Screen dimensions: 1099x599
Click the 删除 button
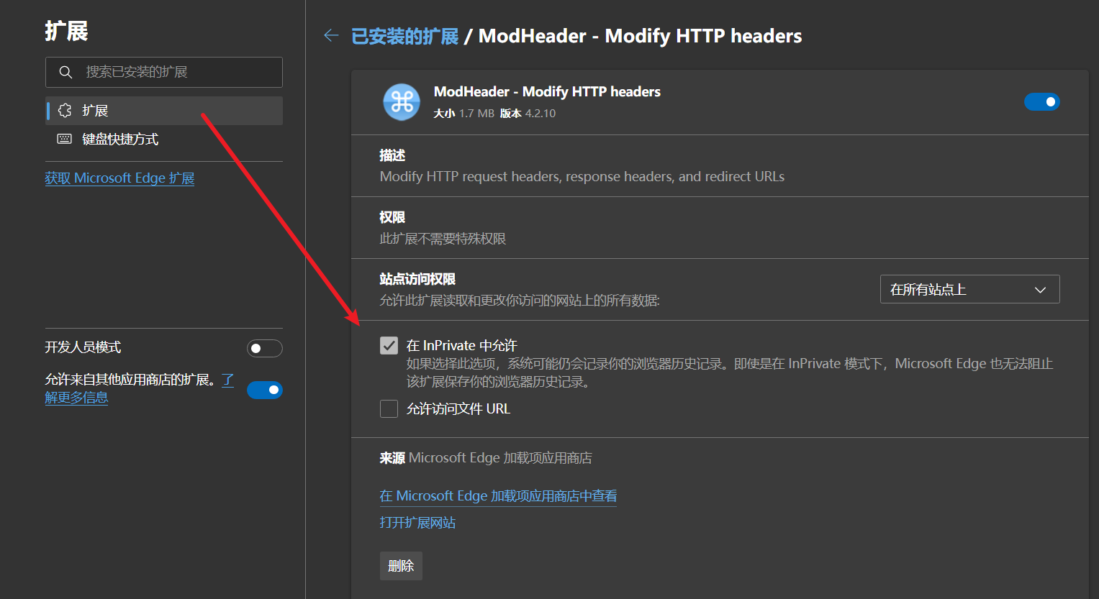(401, 566)
